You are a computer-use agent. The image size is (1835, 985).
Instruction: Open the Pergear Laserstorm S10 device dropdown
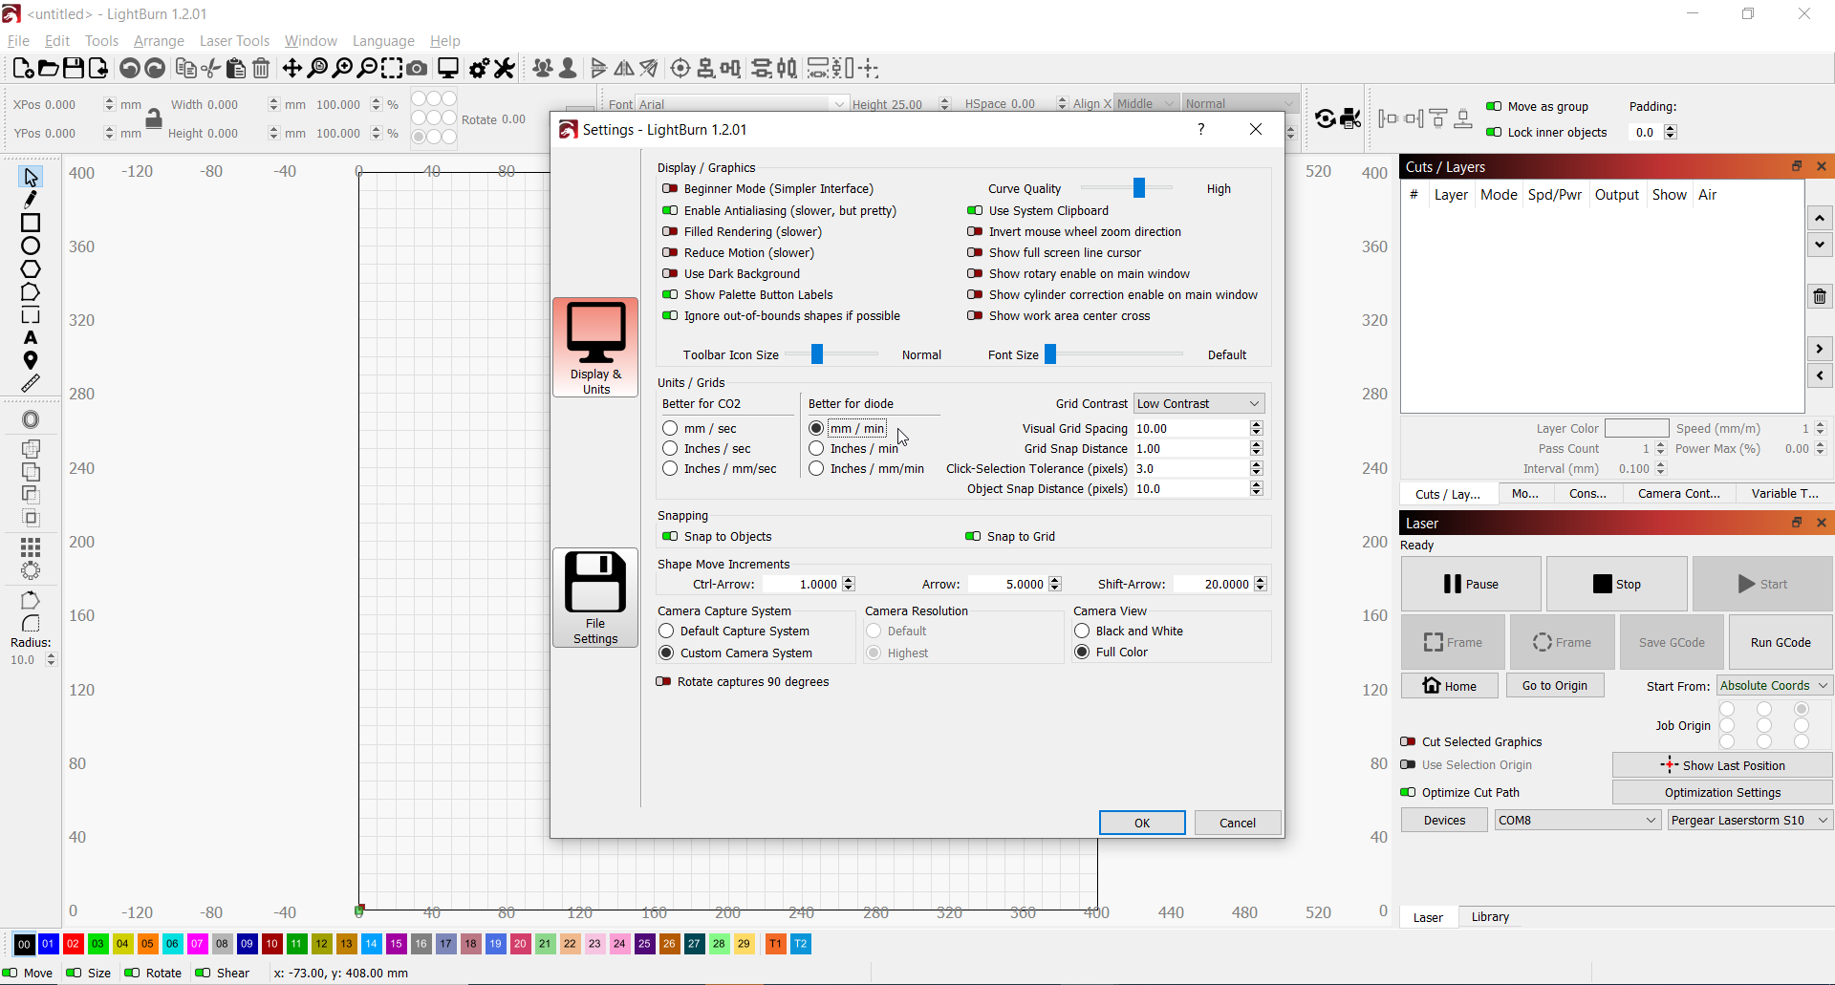pyautogui.click(x=1749, y=821)
